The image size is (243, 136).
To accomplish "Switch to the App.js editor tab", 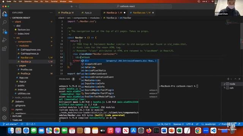I will pos(88,12).
